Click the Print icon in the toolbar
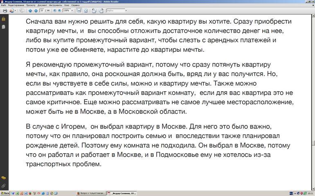This screenshot has height=196, width=315. pos(5,11)
